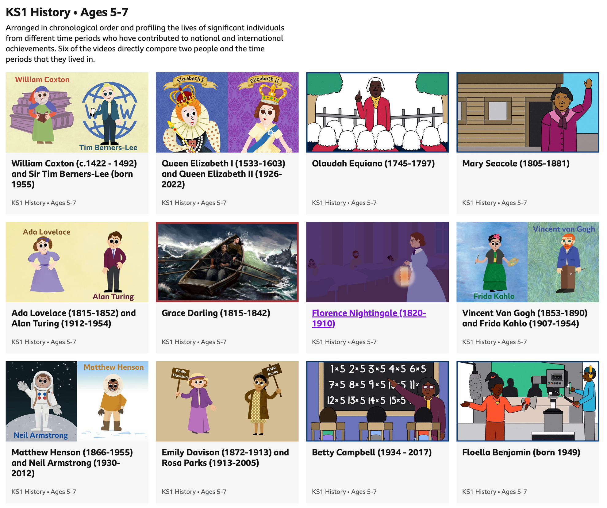Follow the Florence Nightingale (1820-1910) link
The height and width of the screenshot is (508, 607).
click(x=369, y=318)
